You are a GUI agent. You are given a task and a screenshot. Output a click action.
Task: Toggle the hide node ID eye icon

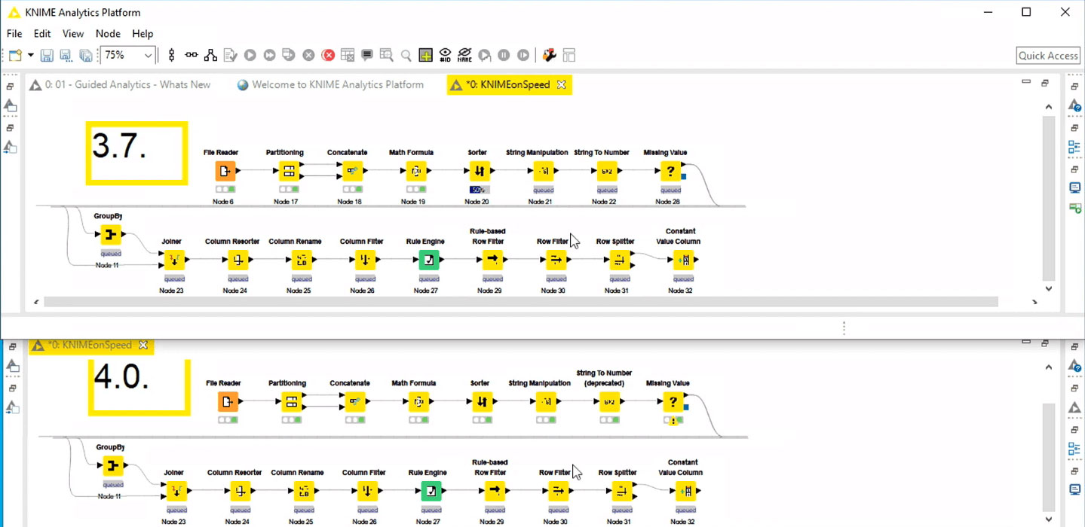tap(446, 55)
